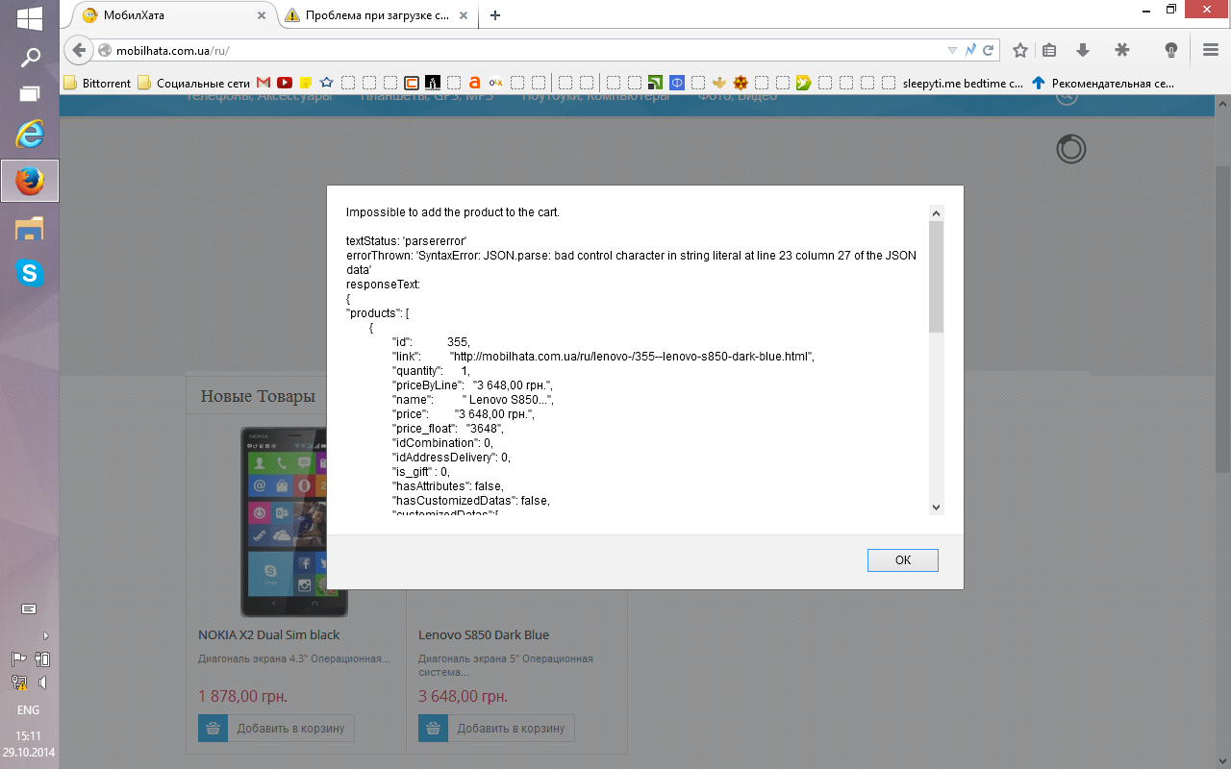
Task: Click the speaker volume tray icon
Action: (x=42, y=682)
